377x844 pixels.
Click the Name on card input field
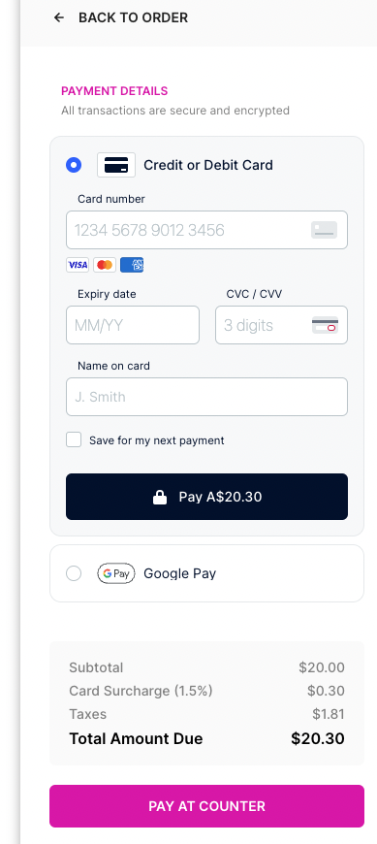207,397
